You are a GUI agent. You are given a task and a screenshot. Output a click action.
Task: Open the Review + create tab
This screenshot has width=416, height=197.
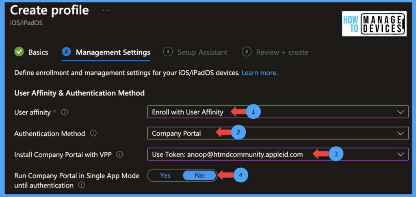point(275,52)
